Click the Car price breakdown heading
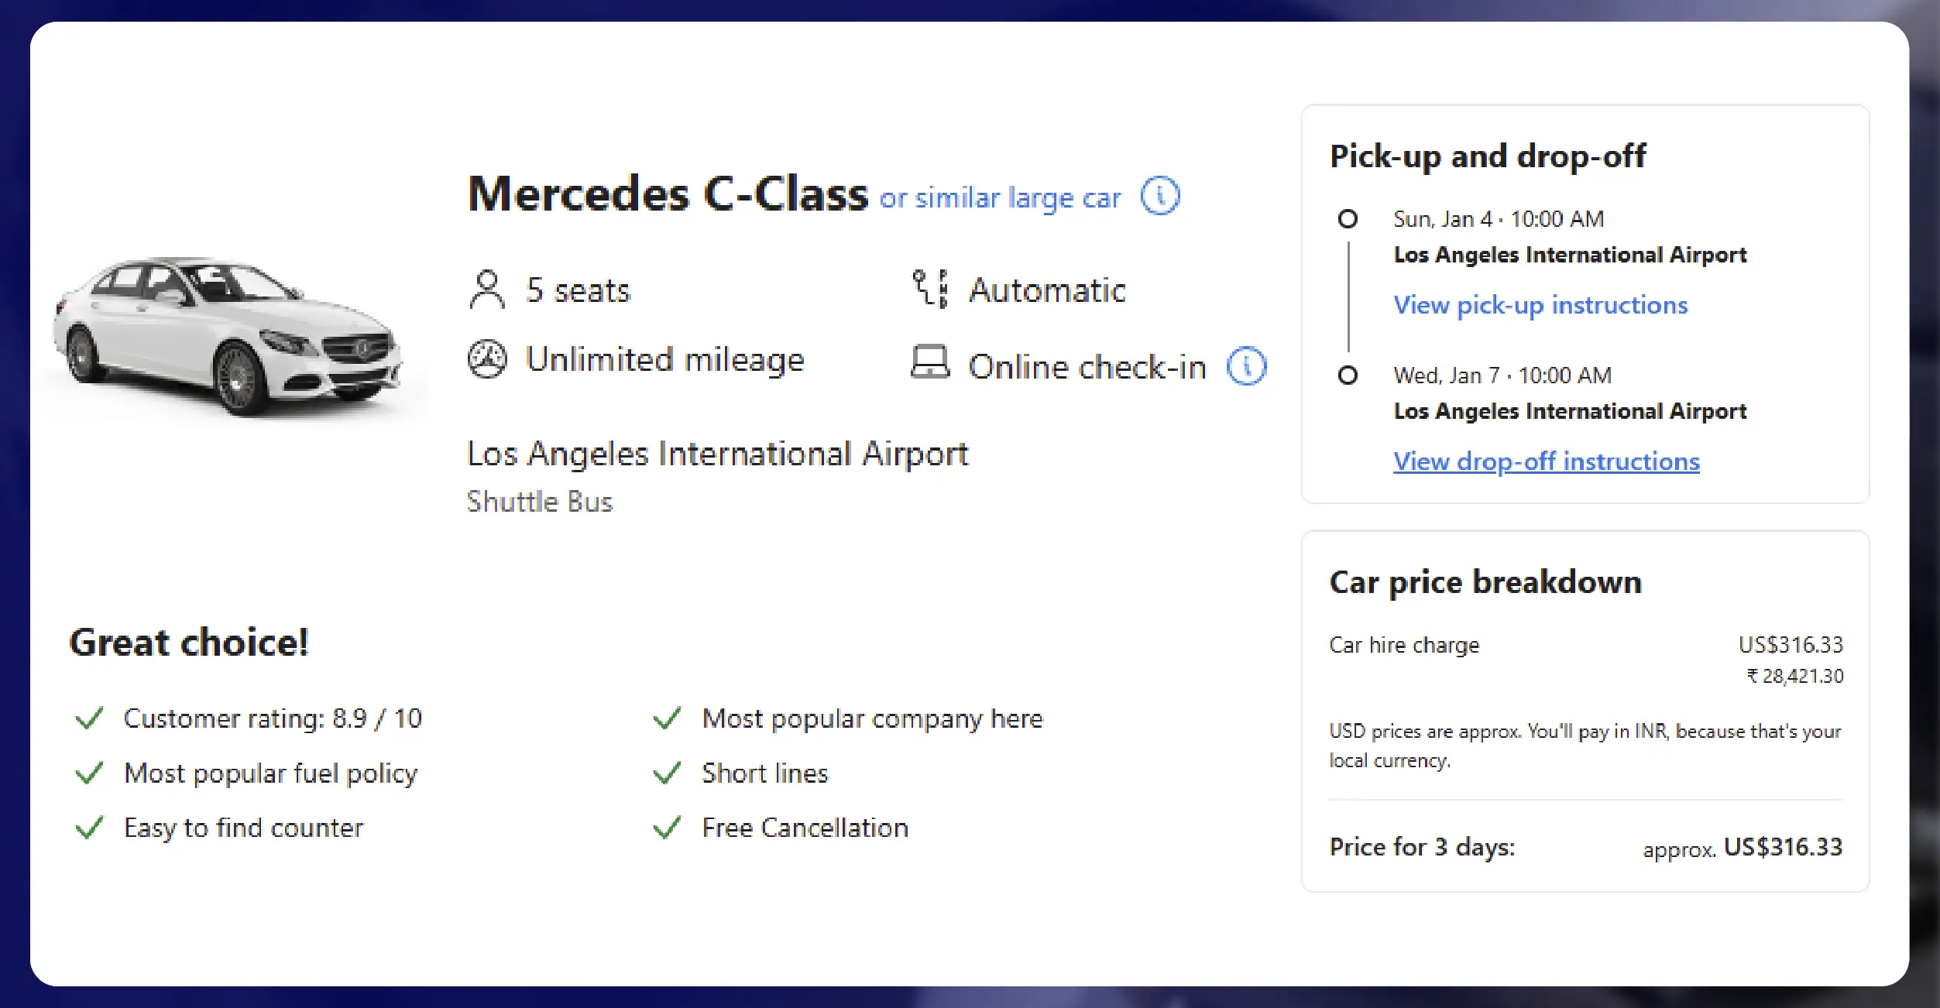 [1485, 583]
